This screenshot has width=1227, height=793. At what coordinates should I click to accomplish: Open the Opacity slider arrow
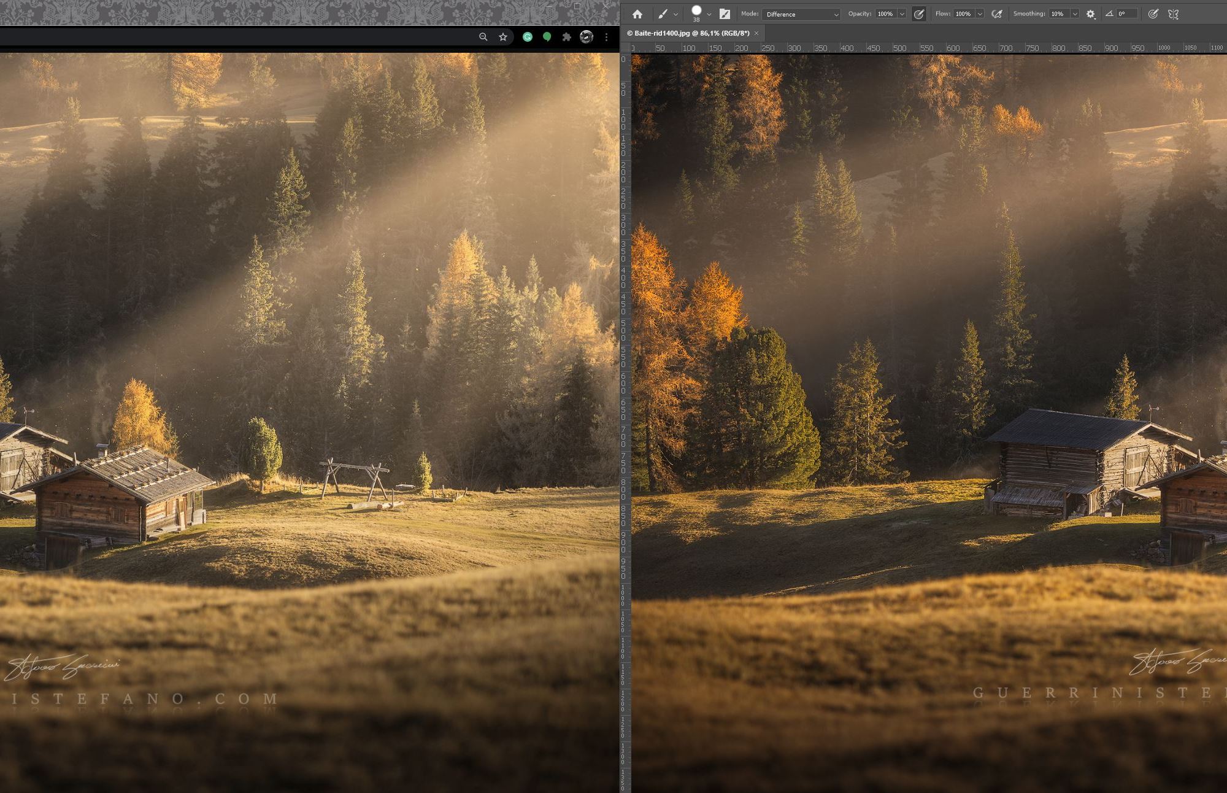coord(902,14)
